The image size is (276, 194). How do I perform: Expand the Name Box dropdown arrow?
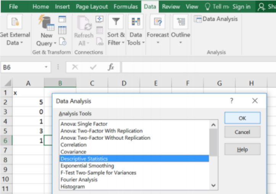pos(46,67)
